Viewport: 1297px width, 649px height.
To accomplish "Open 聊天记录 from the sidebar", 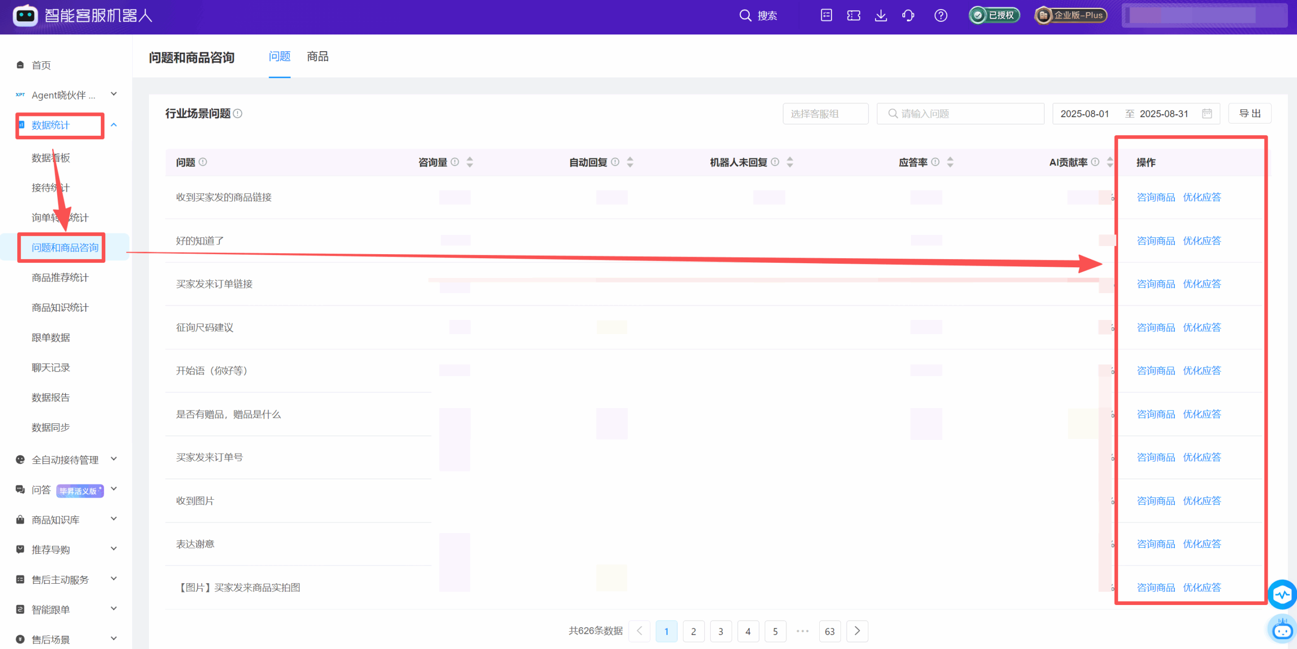I will point(51,367).
